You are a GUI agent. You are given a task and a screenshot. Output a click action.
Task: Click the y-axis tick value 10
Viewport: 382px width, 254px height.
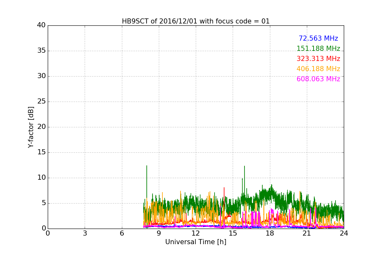click(41, 178)
